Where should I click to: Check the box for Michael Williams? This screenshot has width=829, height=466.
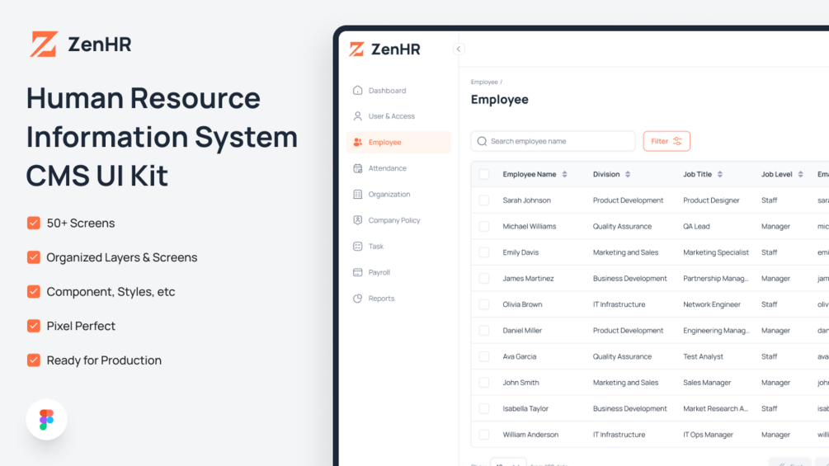coord(483,226)
